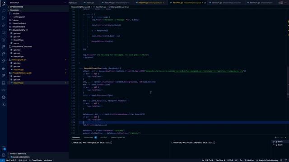289x162 pixels.
Task: Click Ln 129, Col 6 cursor position indicator
Action: (x=208, y=160)
